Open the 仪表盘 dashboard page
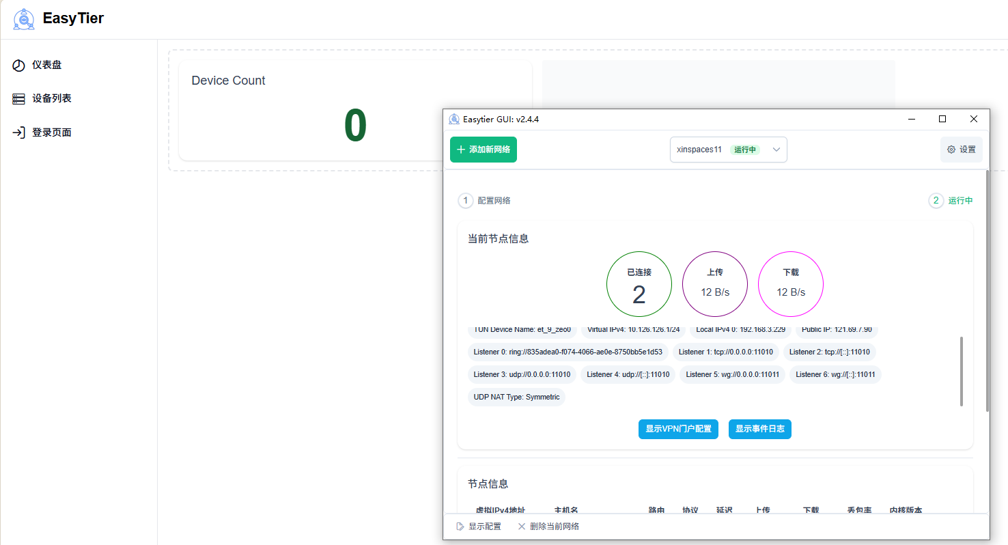This screenshot has width=1008, height=545. (38, 65)
